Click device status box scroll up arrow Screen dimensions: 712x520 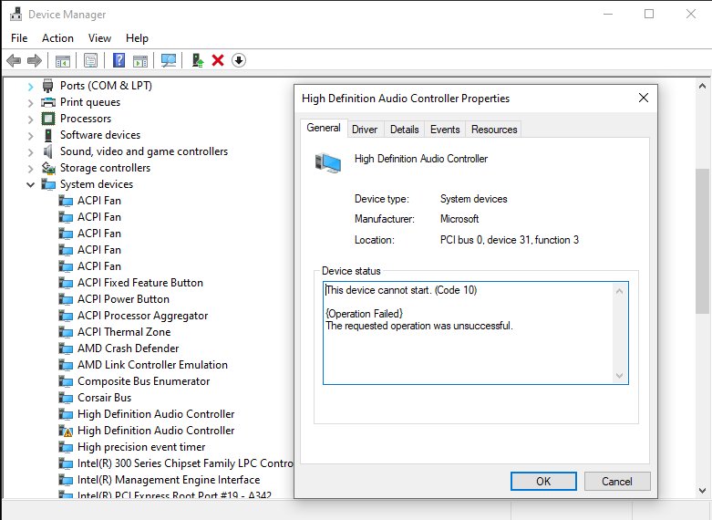click(x=619, y=291)
